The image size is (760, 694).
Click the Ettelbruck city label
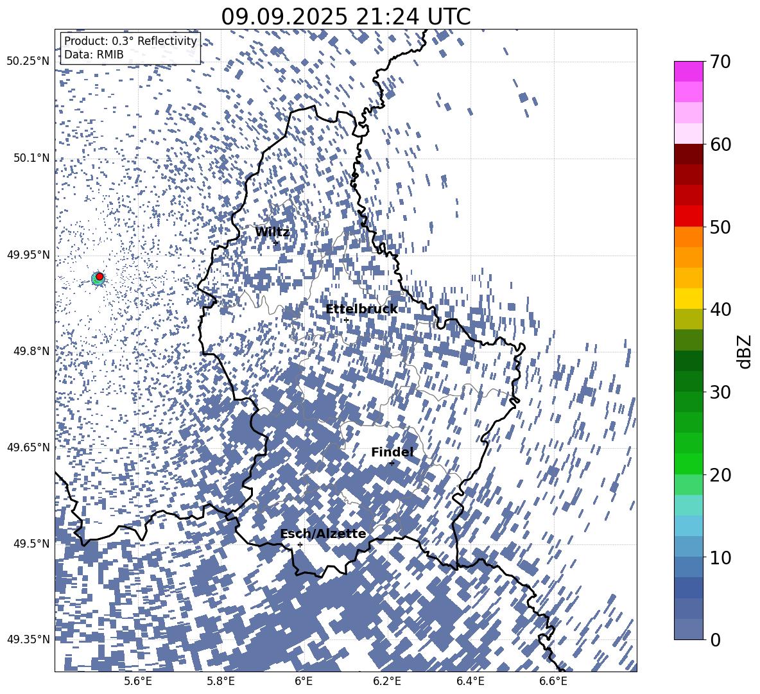(x=361, y=309)
